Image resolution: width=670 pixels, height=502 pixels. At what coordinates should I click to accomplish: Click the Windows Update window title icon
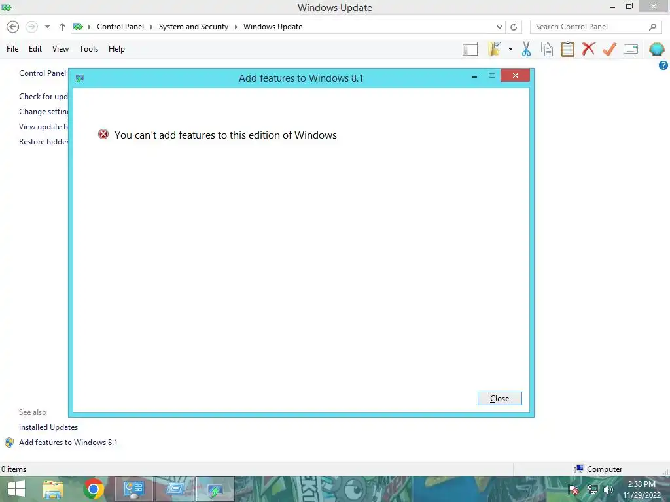coord(6,7)
